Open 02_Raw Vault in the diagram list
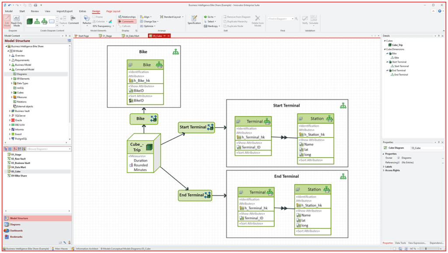Image resolution: width=448 pixels, height=253 pixels. (x=18, y=159)
